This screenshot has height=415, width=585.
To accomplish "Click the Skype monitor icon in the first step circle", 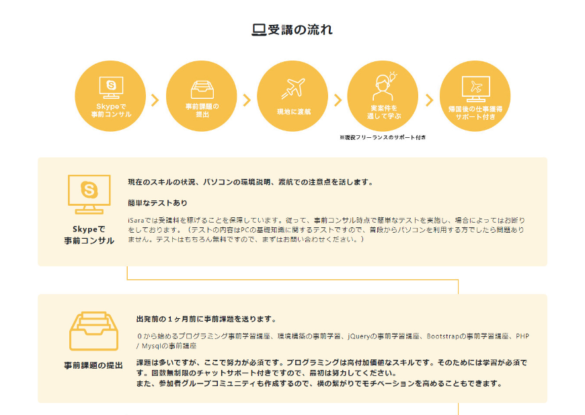I will tap(111, 87).
